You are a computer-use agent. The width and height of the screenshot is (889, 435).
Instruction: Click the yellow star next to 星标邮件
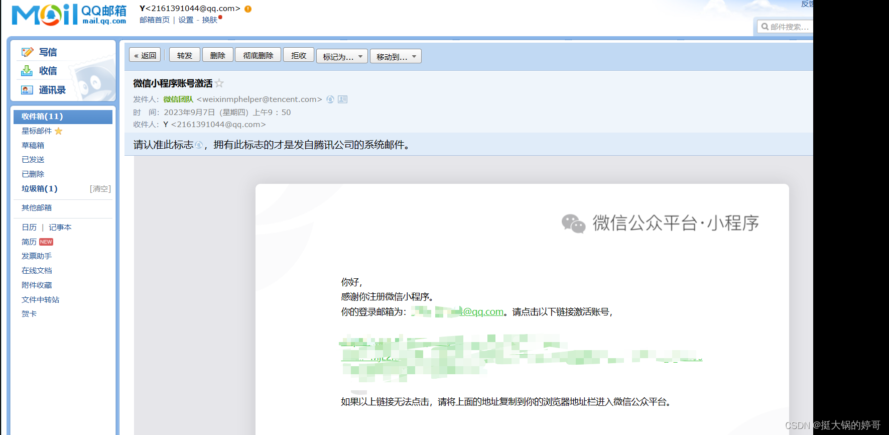click(59, 131)
